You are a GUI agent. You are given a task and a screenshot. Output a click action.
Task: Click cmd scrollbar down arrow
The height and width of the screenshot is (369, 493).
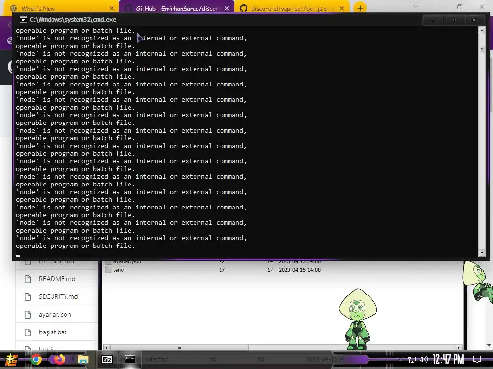(481, 253)
